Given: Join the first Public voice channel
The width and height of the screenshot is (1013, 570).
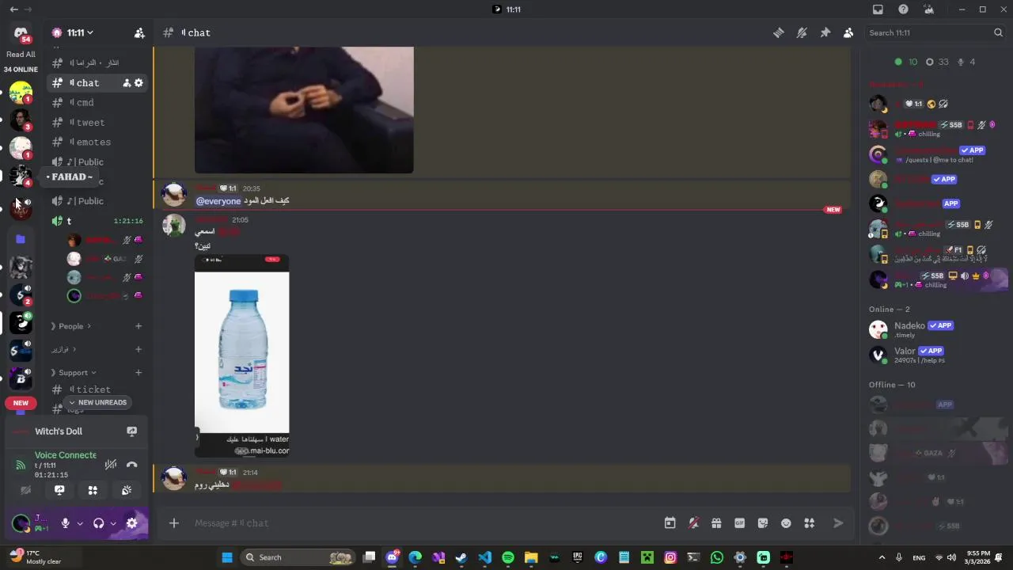Looking at the screenshot, I should coord(89,162).
